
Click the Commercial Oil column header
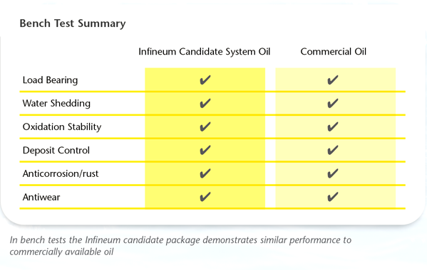tap(334, 51)
